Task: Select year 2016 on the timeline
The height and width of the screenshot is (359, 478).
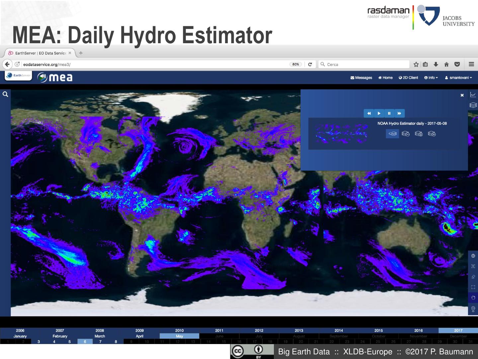Action: coord(418,330)
